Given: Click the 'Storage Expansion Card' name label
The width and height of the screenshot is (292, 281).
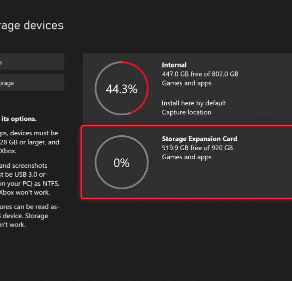Looking at the screenshot, I should [x=200, y=139].
